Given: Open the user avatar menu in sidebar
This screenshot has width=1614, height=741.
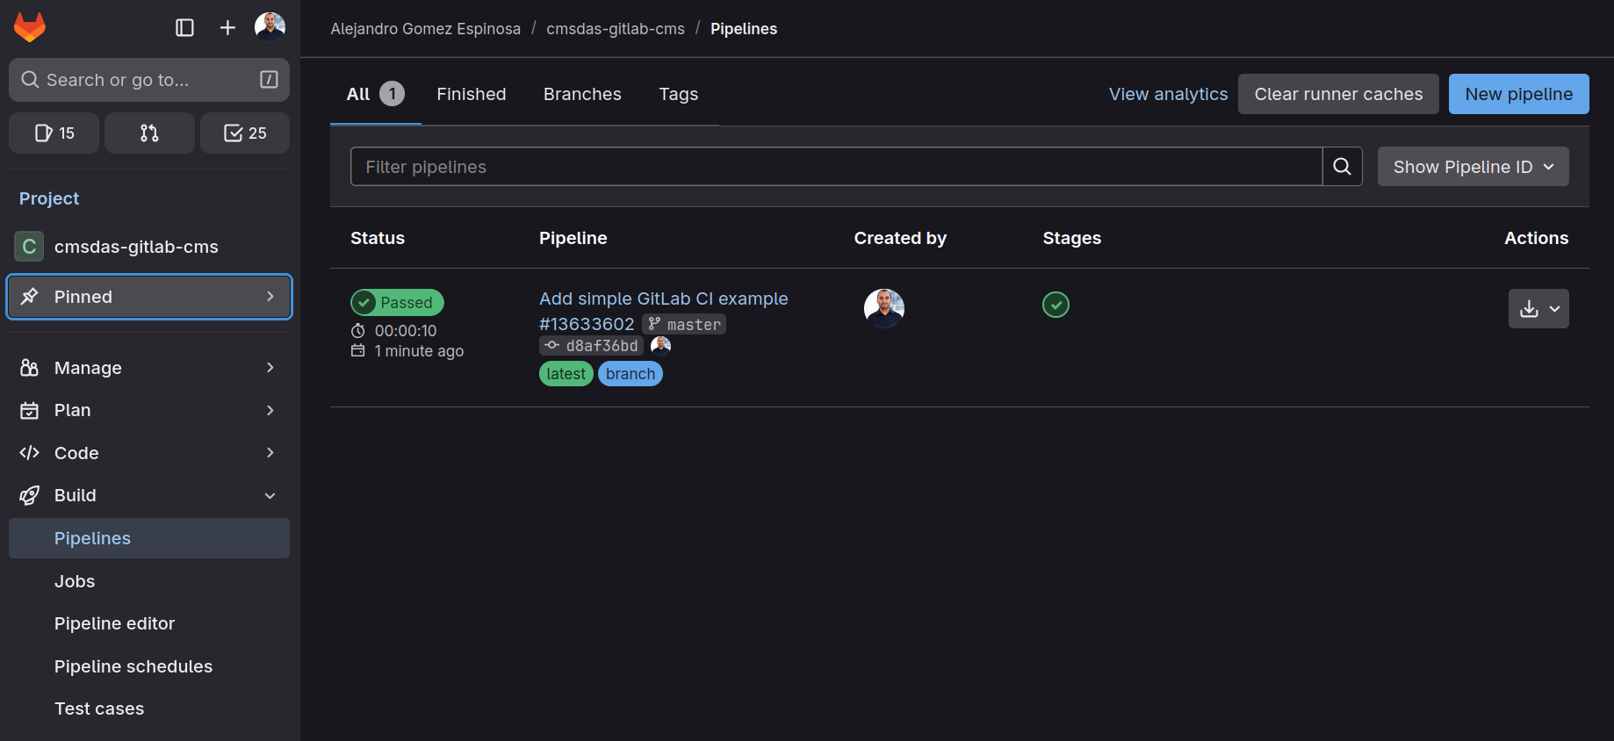Looking at the screenshot, I should pos(270,27).
